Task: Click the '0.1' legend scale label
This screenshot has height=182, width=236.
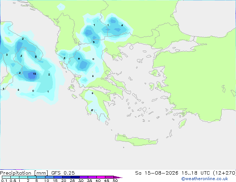Action: click(x=4, y=181)
